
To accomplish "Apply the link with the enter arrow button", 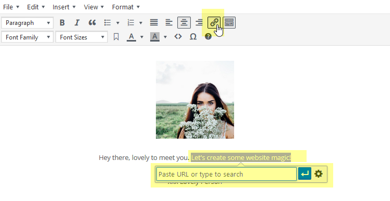I will coord(304,174).
